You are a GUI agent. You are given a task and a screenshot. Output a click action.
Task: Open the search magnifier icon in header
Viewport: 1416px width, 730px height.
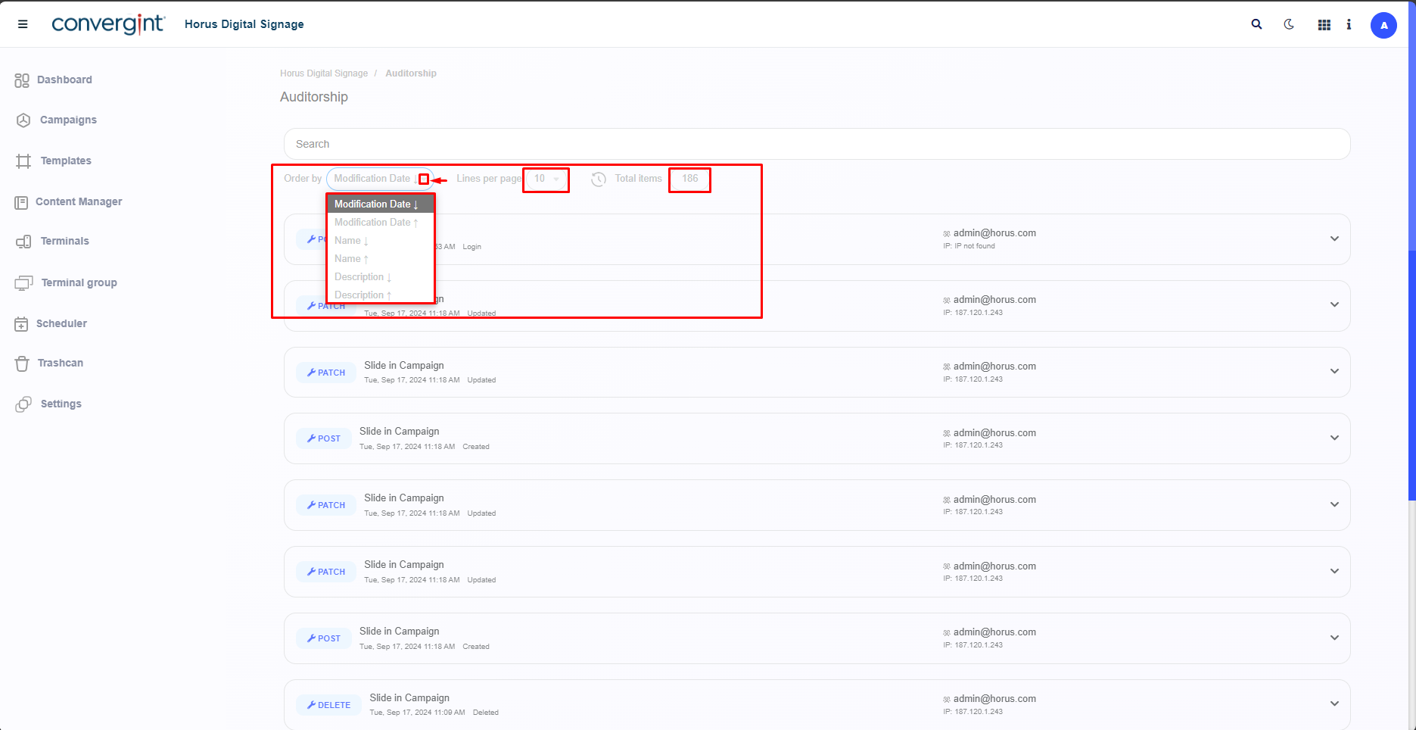pyautogui.click(x=1256, y=24)
